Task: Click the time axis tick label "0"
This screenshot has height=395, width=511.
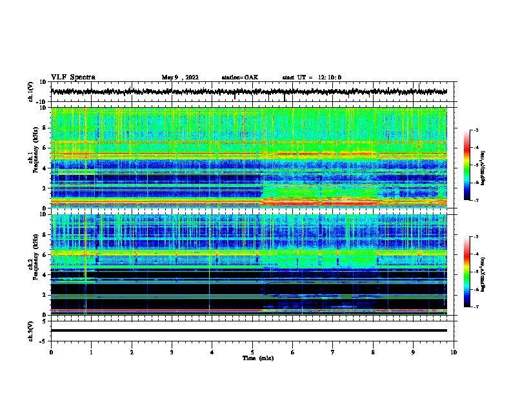Action: [51, 352]
